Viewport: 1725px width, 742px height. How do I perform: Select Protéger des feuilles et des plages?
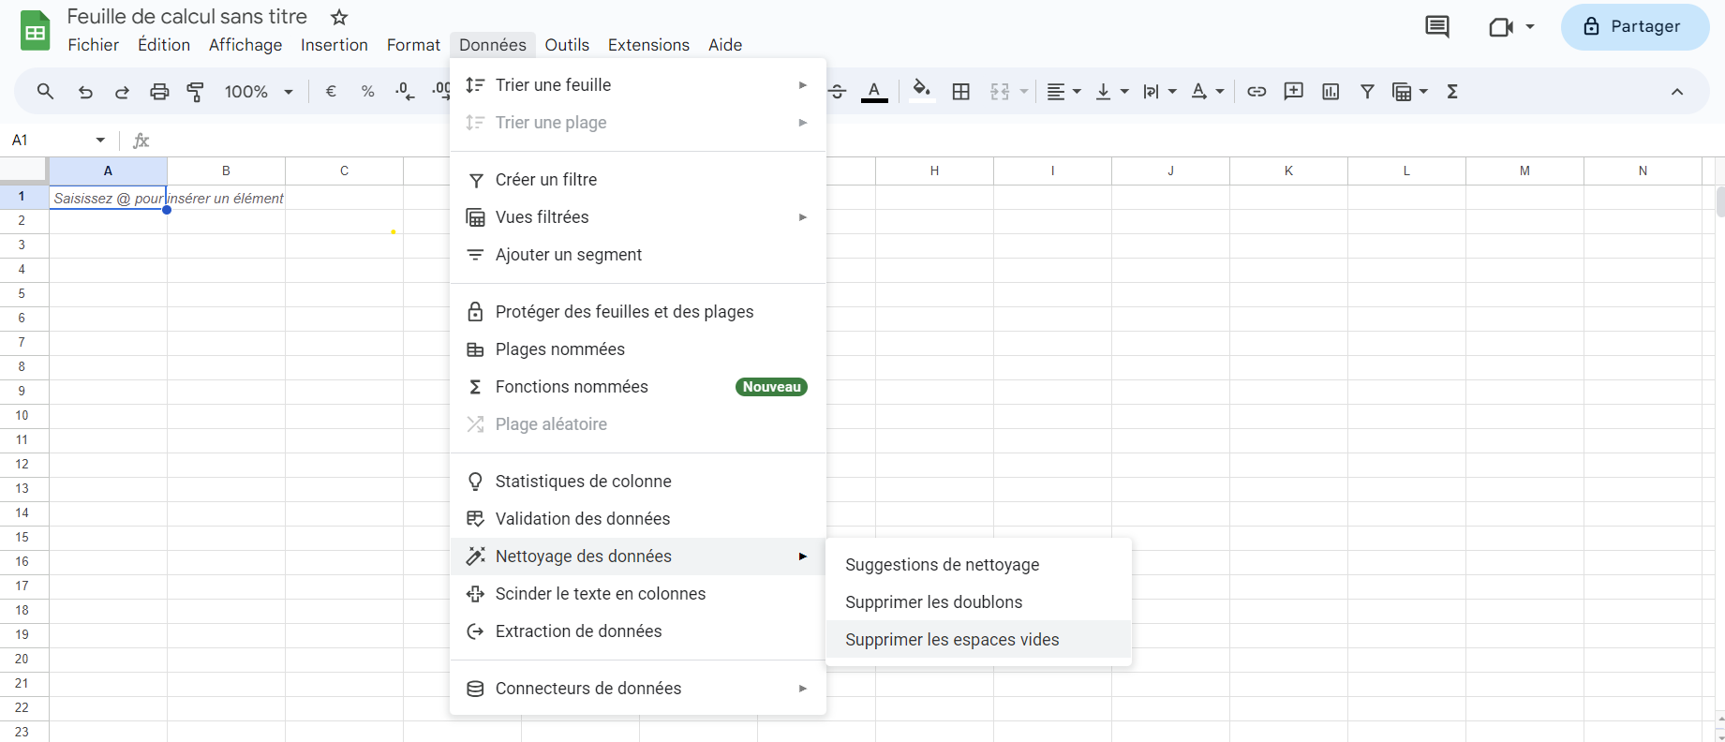pyautogui.click(x=638, y=312)
